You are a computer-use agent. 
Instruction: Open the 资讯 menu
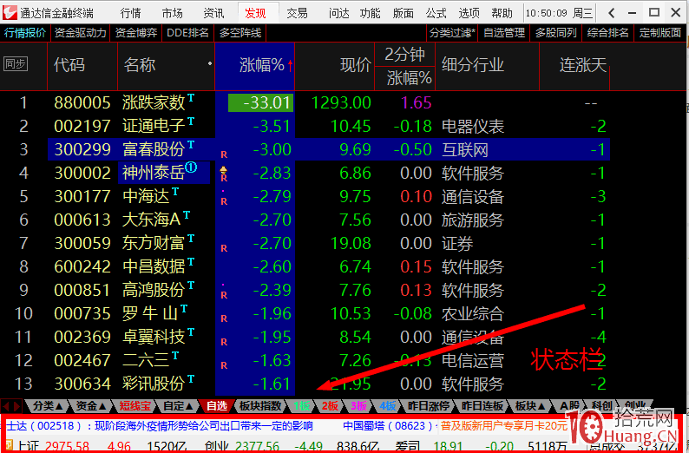(x=214, y=13)
